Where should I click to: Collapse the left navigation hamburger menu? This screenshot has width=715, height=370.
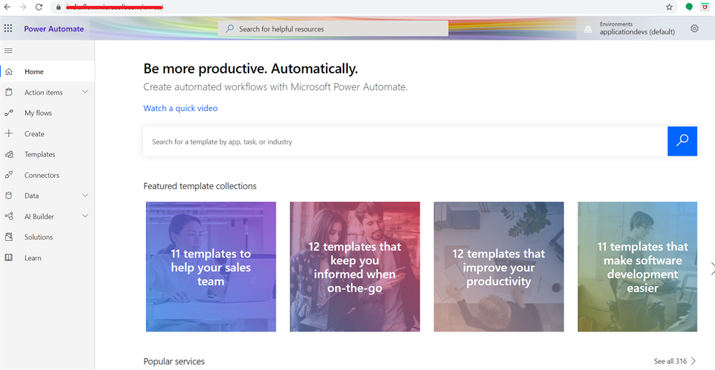point(8,50)
